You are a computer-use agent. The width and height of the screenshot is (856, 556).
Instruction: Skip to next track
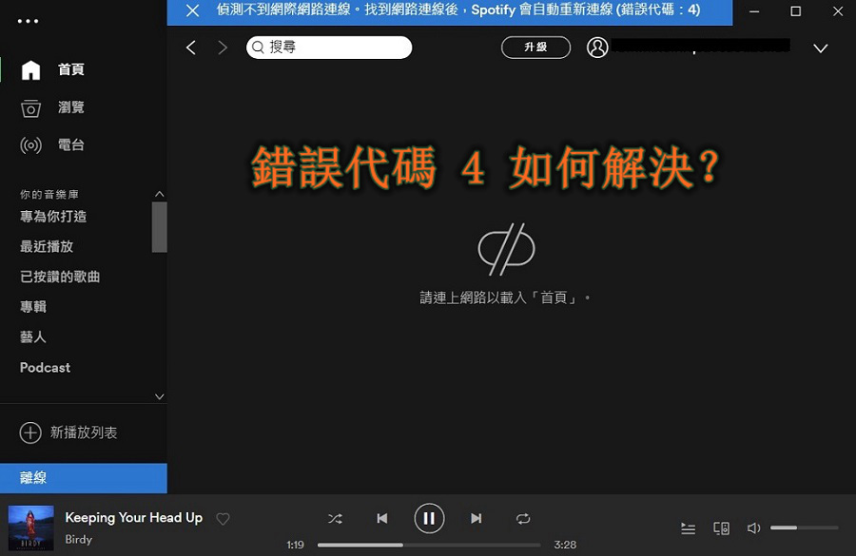pos(477,518)
